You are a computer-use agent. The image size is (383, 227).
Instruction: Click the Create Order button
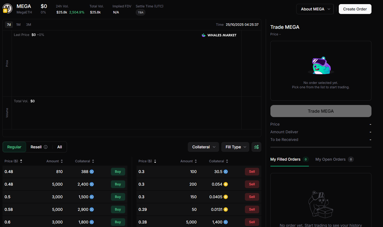[x=355, y=9]
